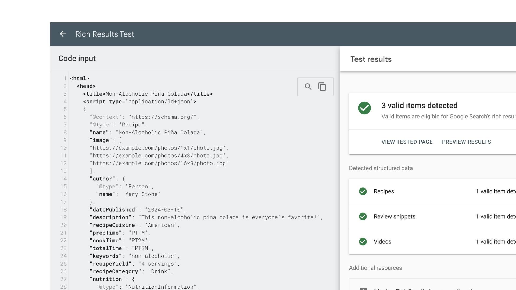Select the Code input panel header

point(77,58)
